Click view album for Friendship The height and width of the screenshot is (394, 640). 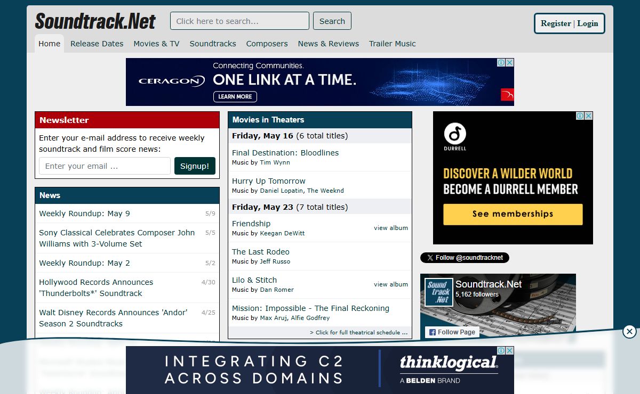tap(391, 228)
